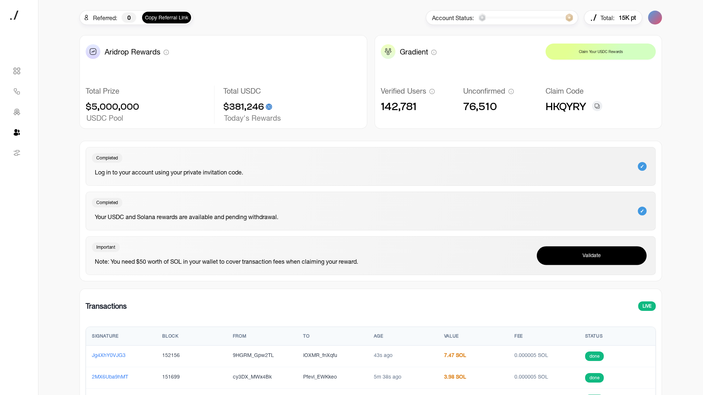Click the Important tag label
Viewport: 703px width, 395px height.
(106, 247)
